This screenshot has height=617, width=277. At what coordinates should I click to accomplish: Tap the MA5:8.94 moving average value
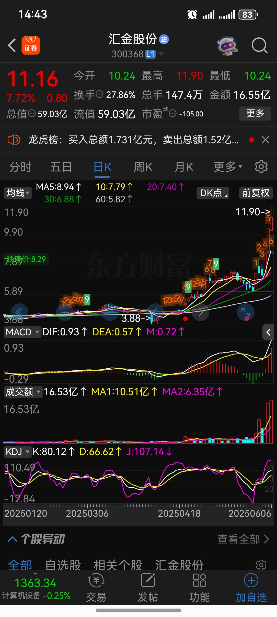59,187
